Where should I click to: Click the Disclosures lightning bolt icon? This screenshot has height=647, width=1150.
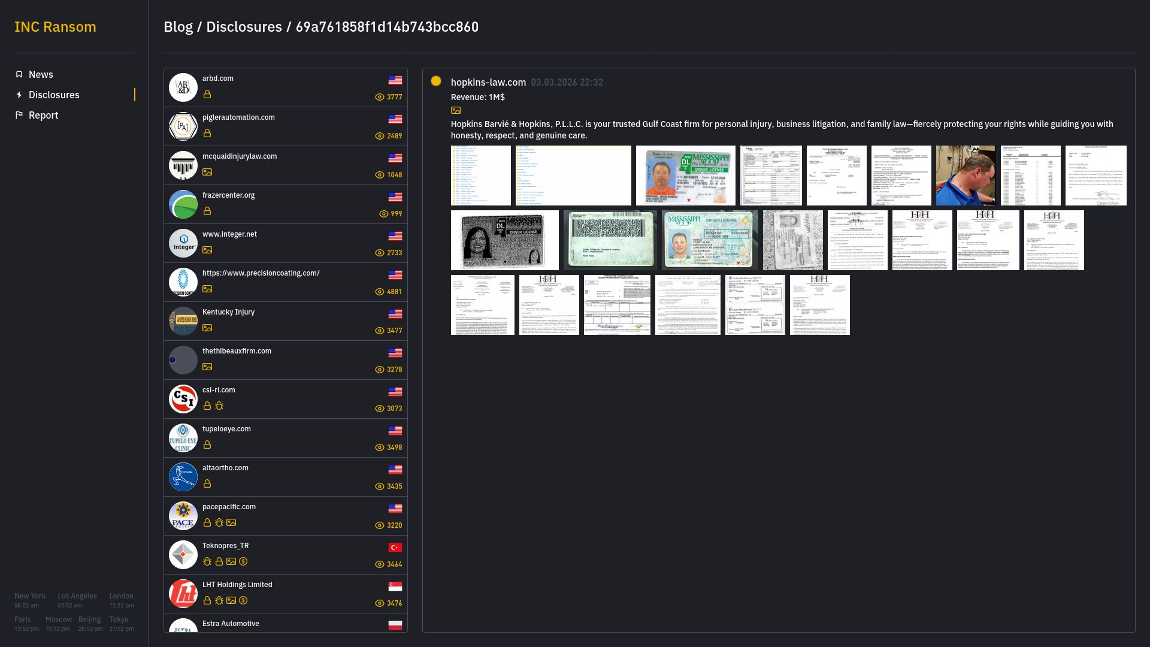pos(19,95)
